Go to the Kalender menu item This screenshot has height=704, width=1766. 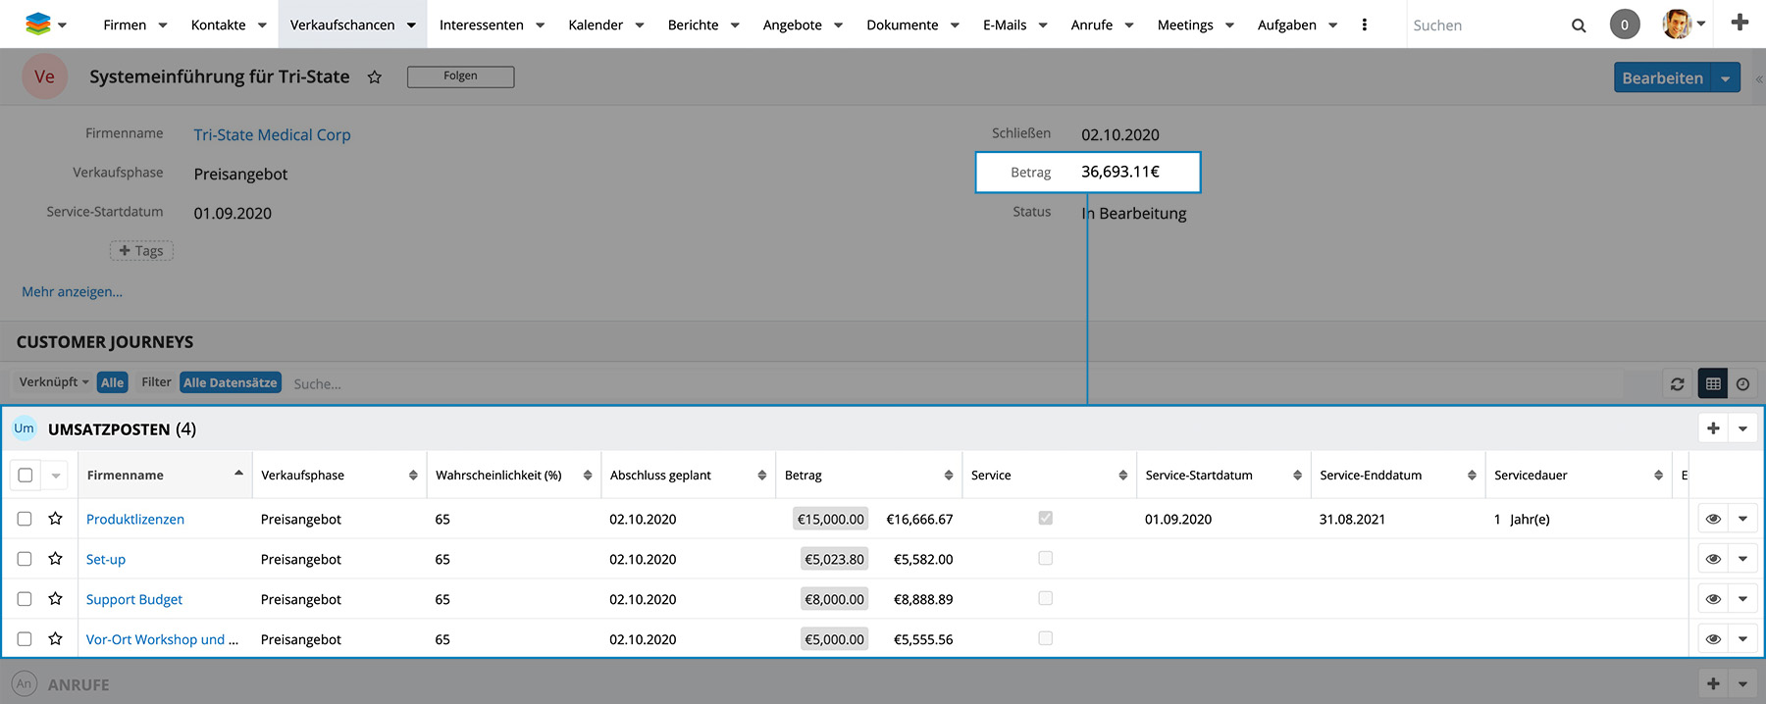596,25
